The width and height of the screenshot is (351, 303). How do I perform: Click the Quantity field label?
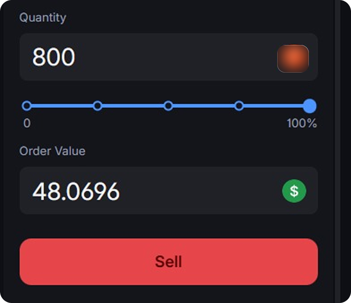43,17
